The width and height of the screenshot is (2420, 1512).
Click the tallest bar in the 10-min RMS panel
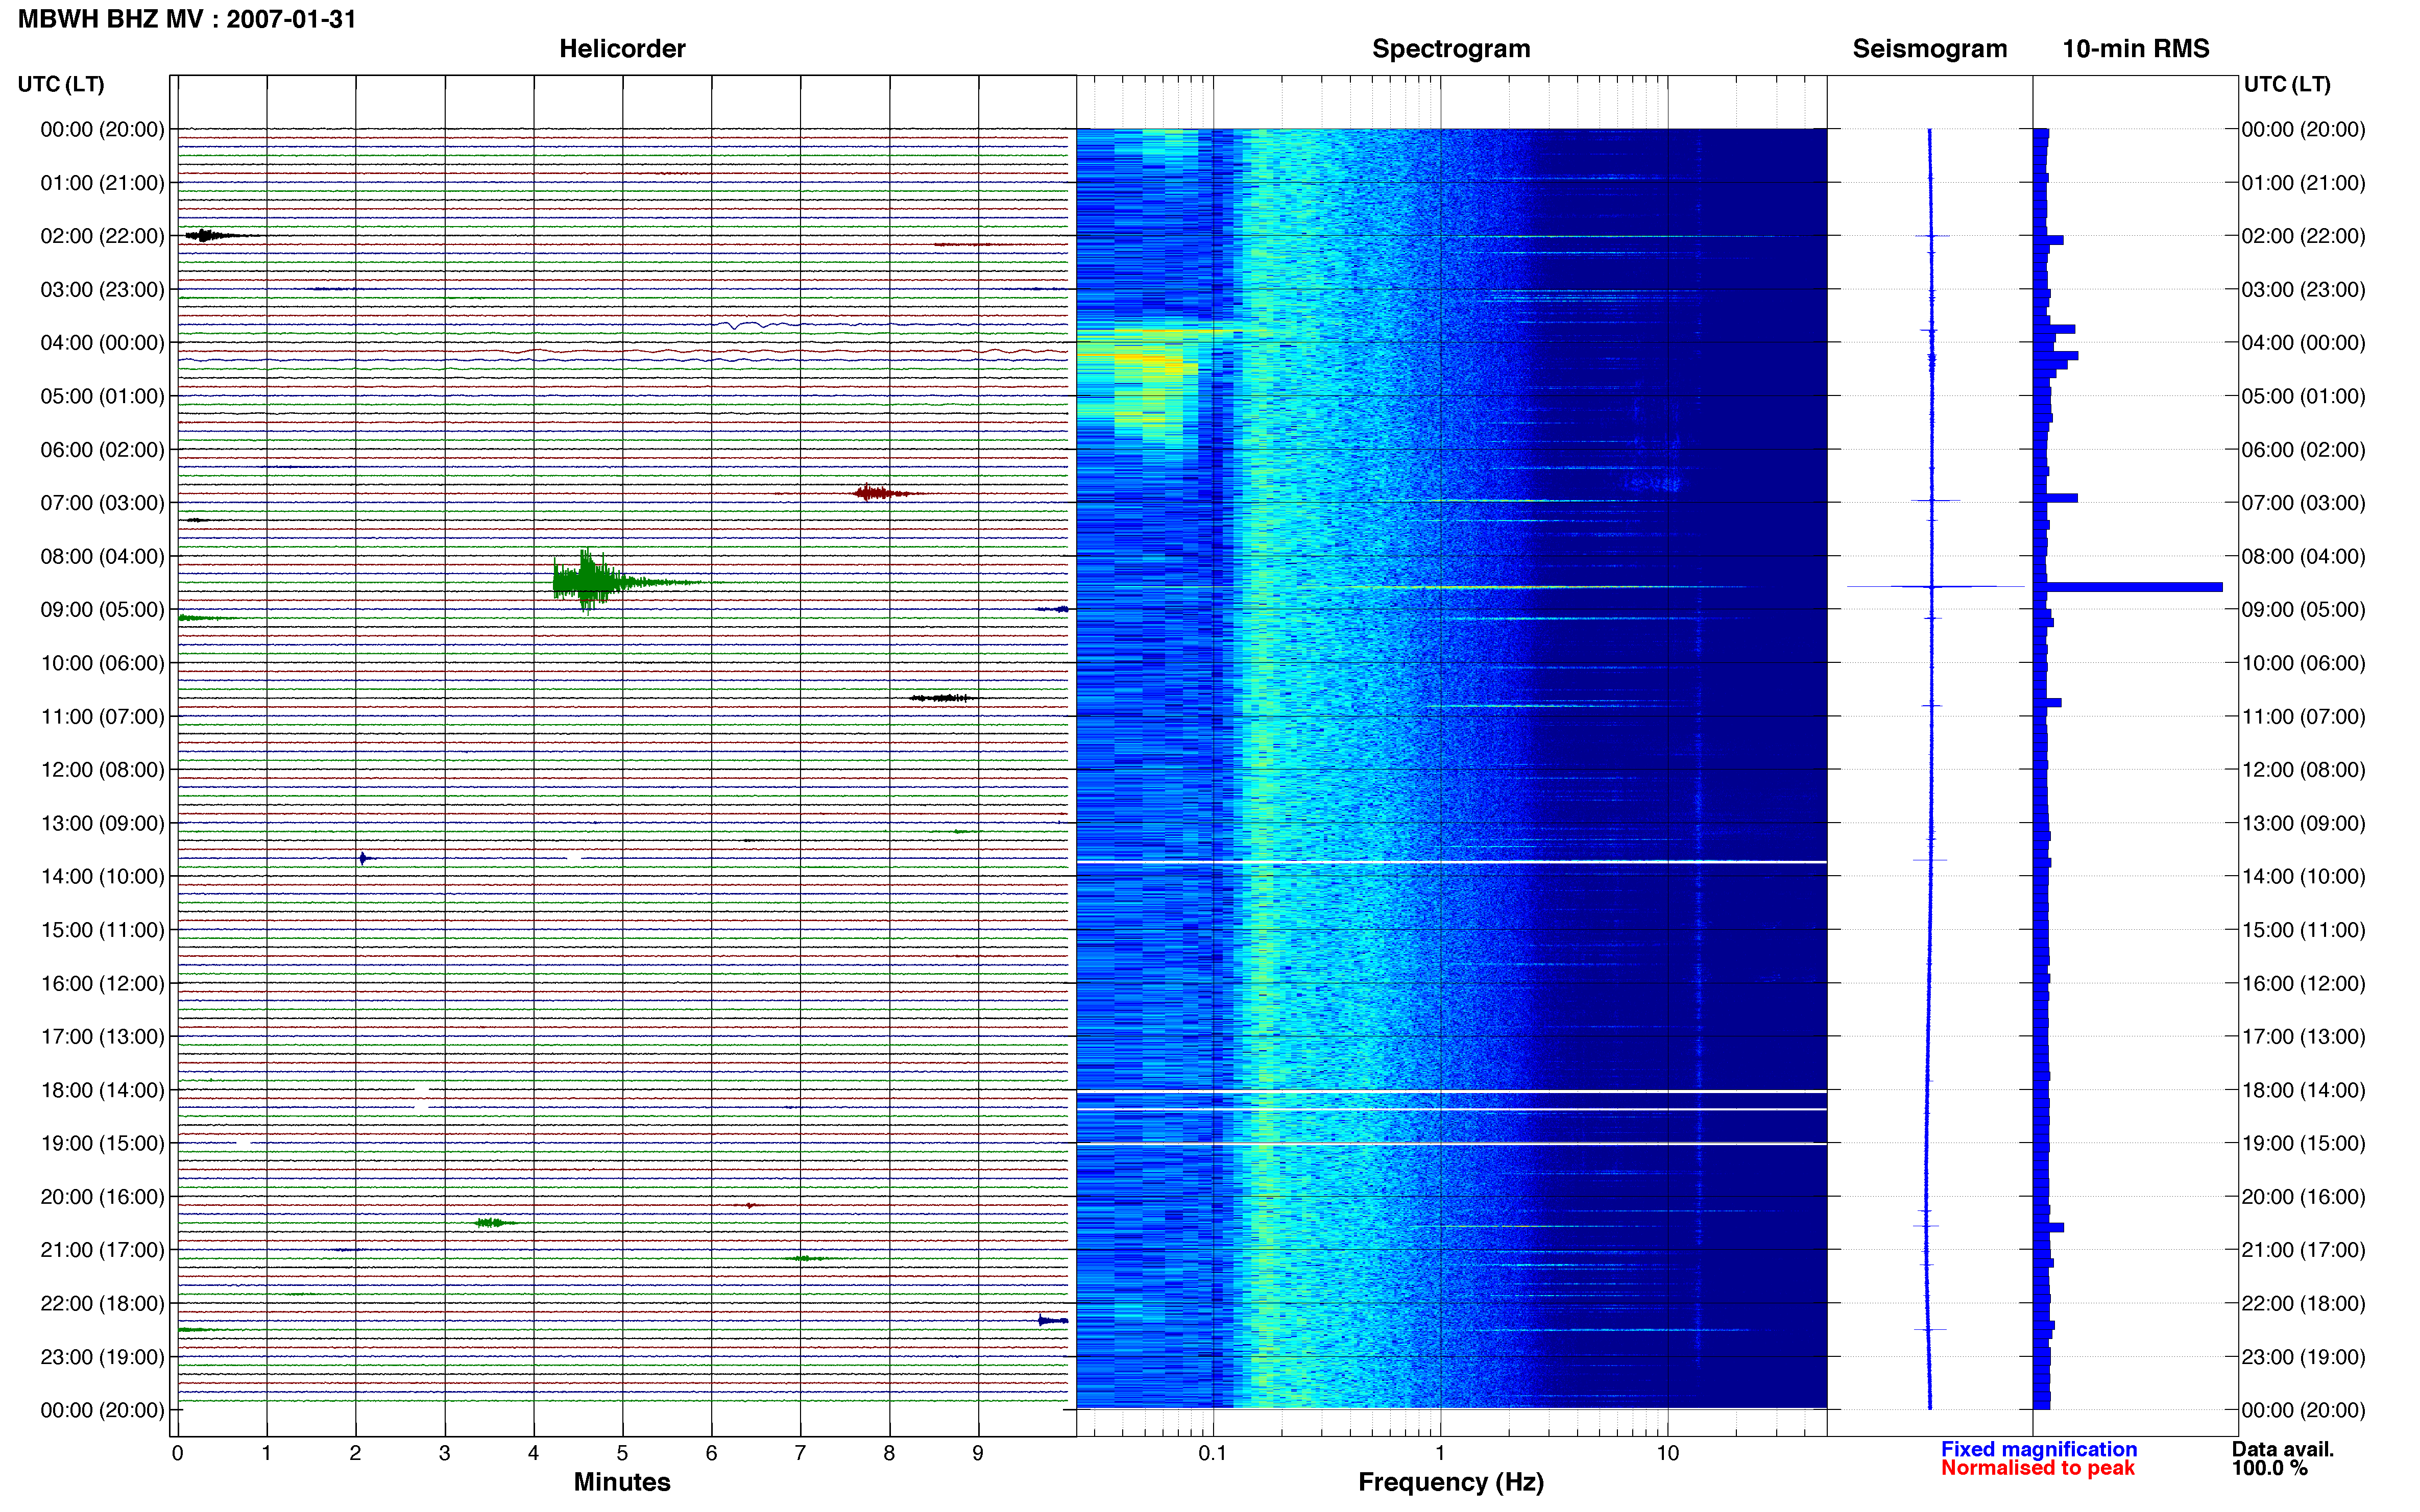2129,587
